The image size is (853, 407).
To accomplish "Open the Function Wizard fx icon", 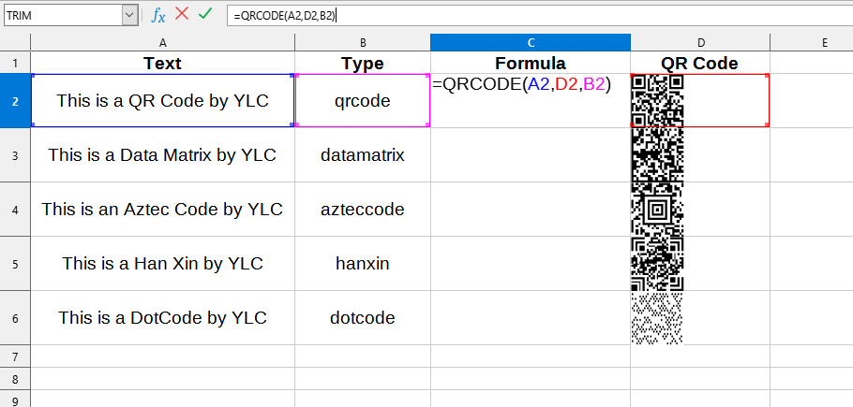I will [x=159, y=14].
